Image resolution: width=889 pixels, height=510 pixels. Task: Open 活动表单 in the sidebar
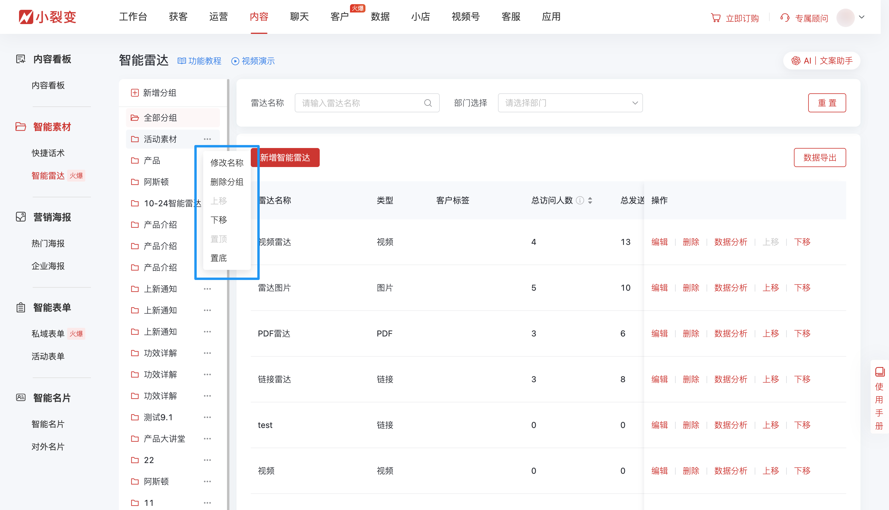coord(48,357)
